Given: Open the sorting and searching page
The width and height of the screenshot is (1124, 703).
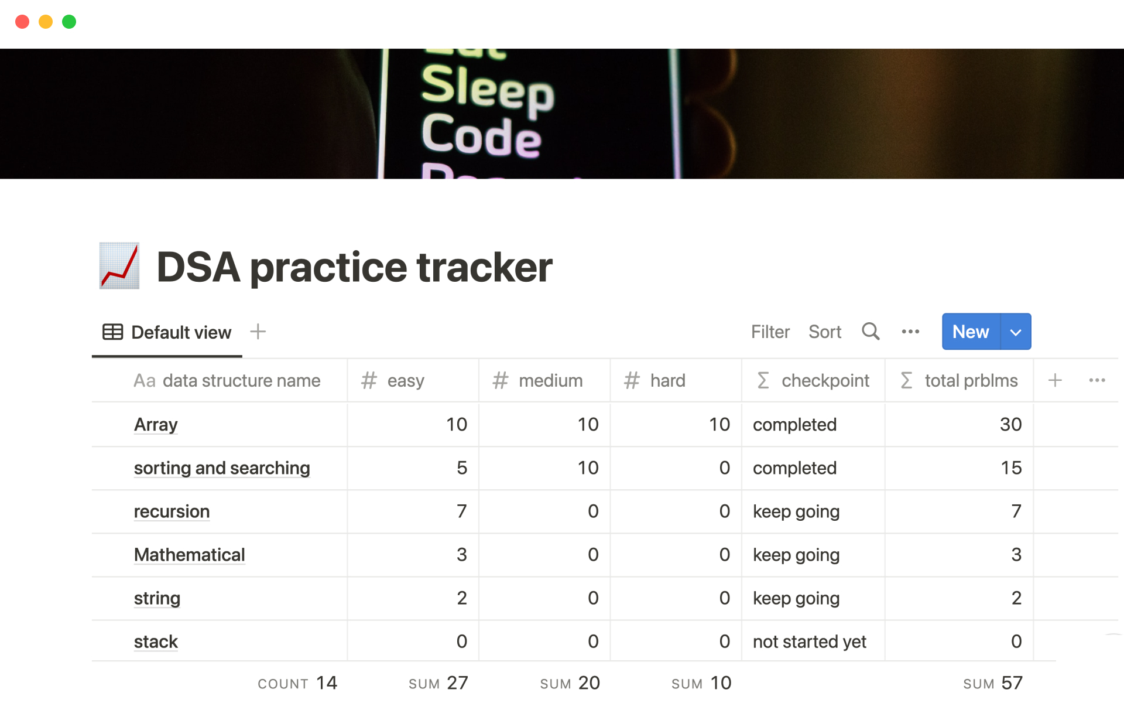Looking at the screenshot, I should click(x=222, y=468).
